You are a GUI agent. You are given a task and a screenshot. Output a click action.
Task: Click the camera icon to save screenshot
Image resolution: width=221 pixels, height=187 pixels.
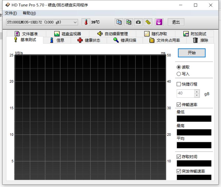click(x=138, y=22)
